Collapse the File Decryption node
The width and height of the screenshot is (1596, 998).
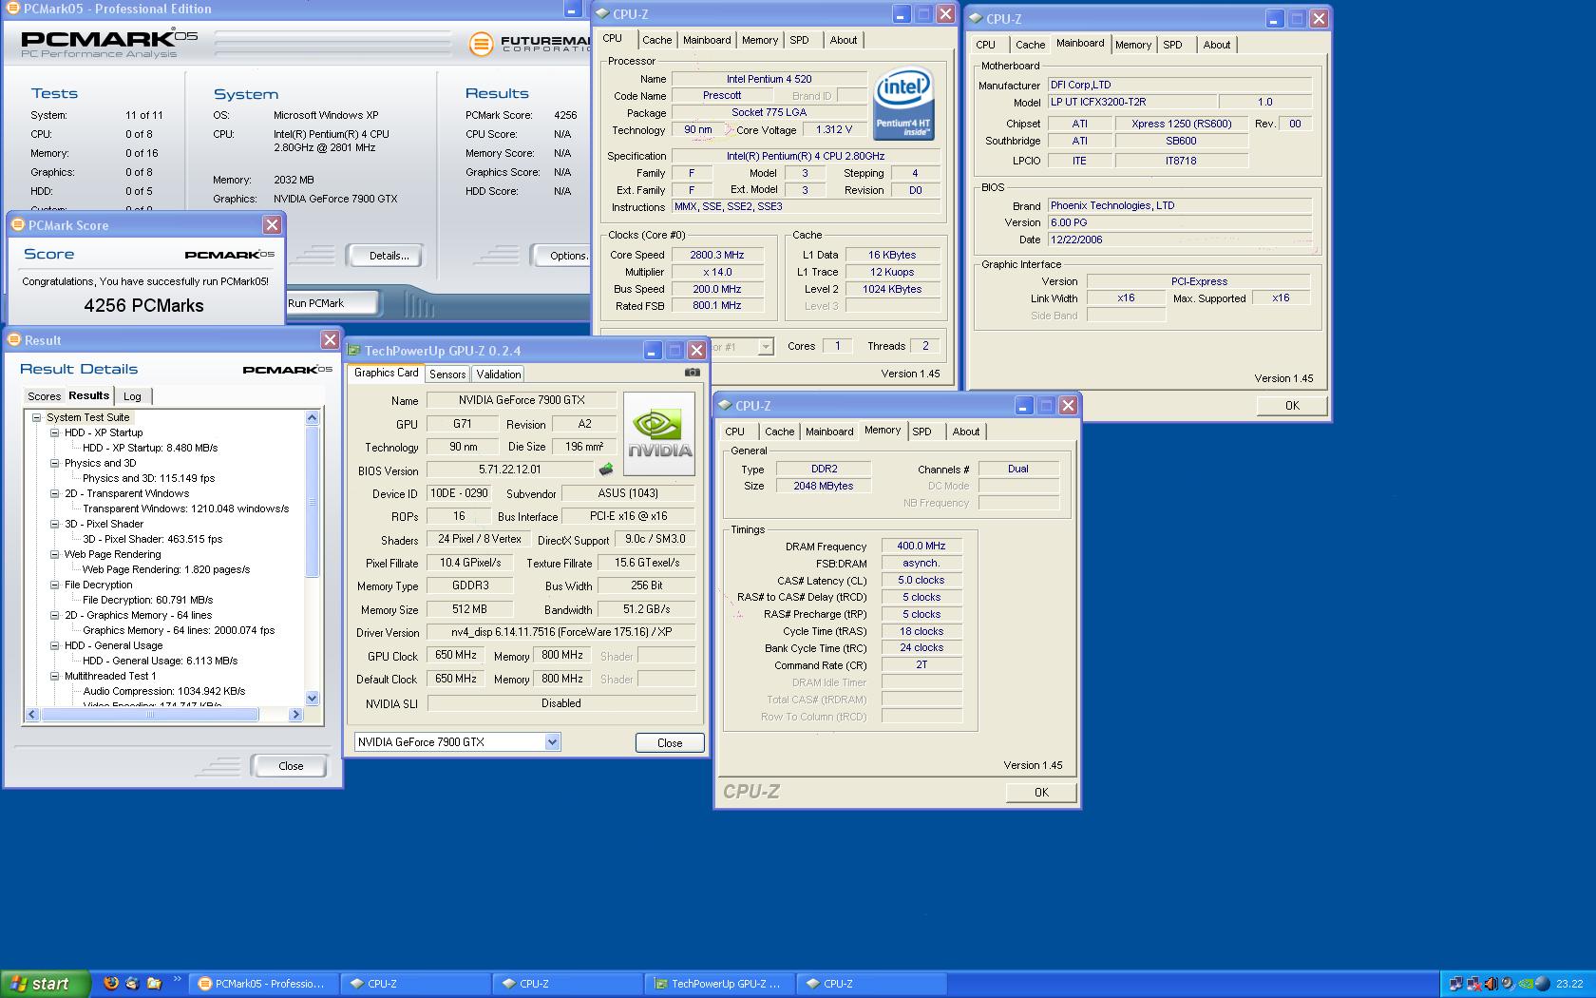coord(54,585)
